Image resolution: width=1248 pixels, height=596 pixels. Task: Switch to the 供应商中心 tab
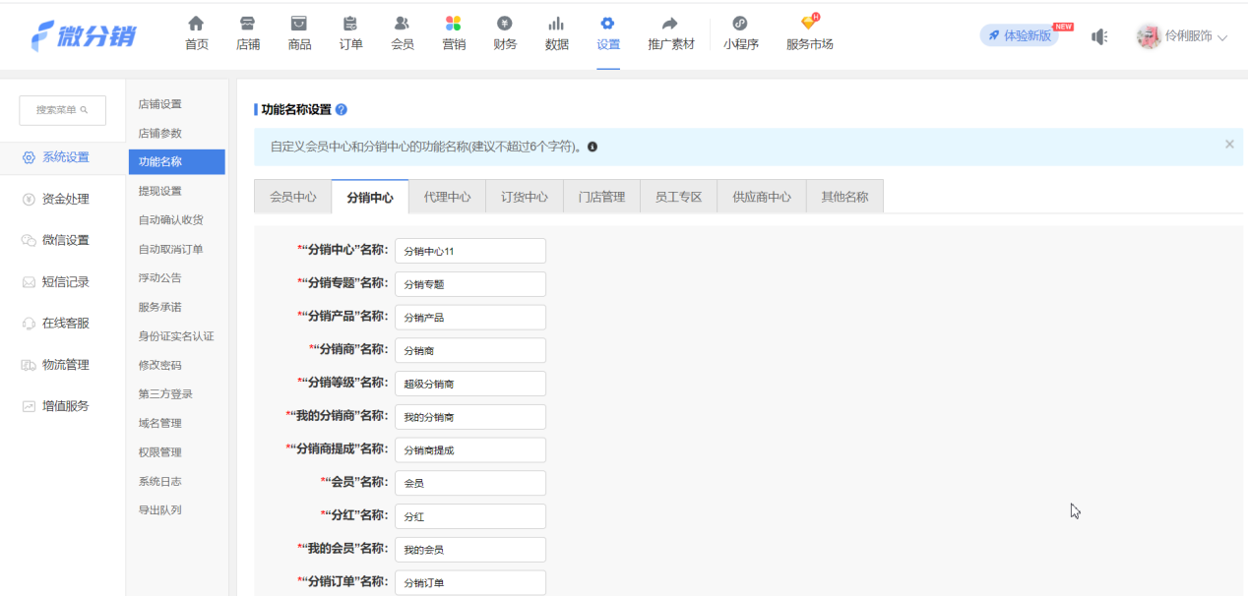tap(761, 197)
